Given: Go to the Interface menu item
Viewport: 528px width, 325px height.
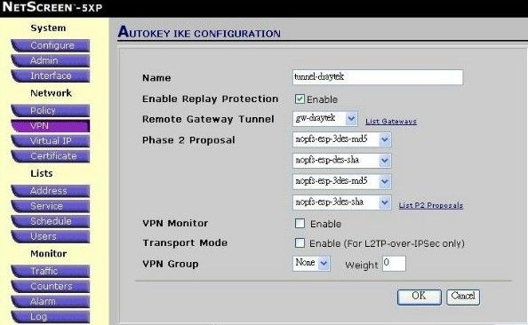Looking at the screenshot, I should pyautogui.click(x=51, y=75).
